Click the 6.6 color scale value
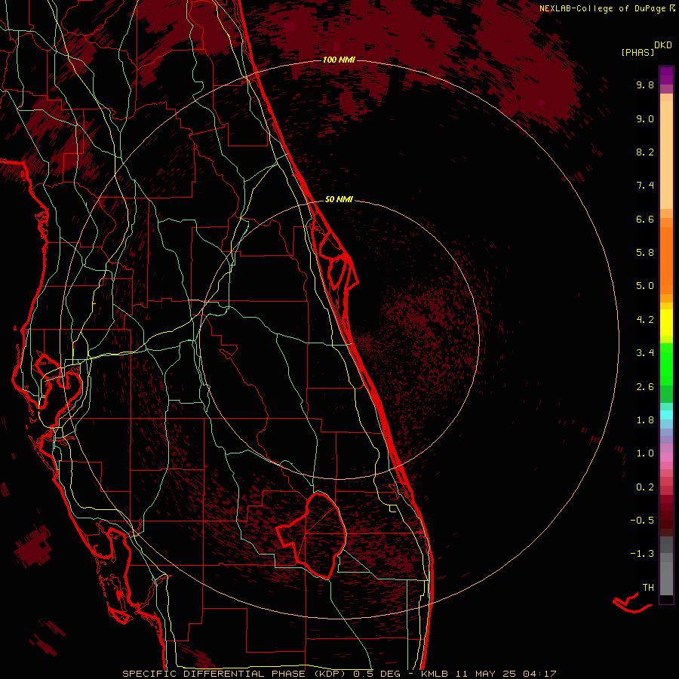679x679 pixels. coord(645,219)
